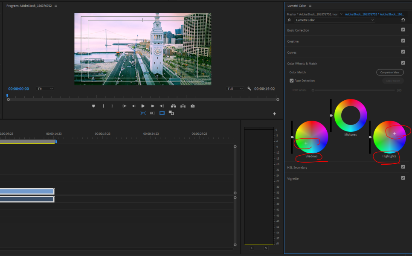Open the wrench settings menu in Program monitor
Screen dimensions: 412x256
point(249,89)
